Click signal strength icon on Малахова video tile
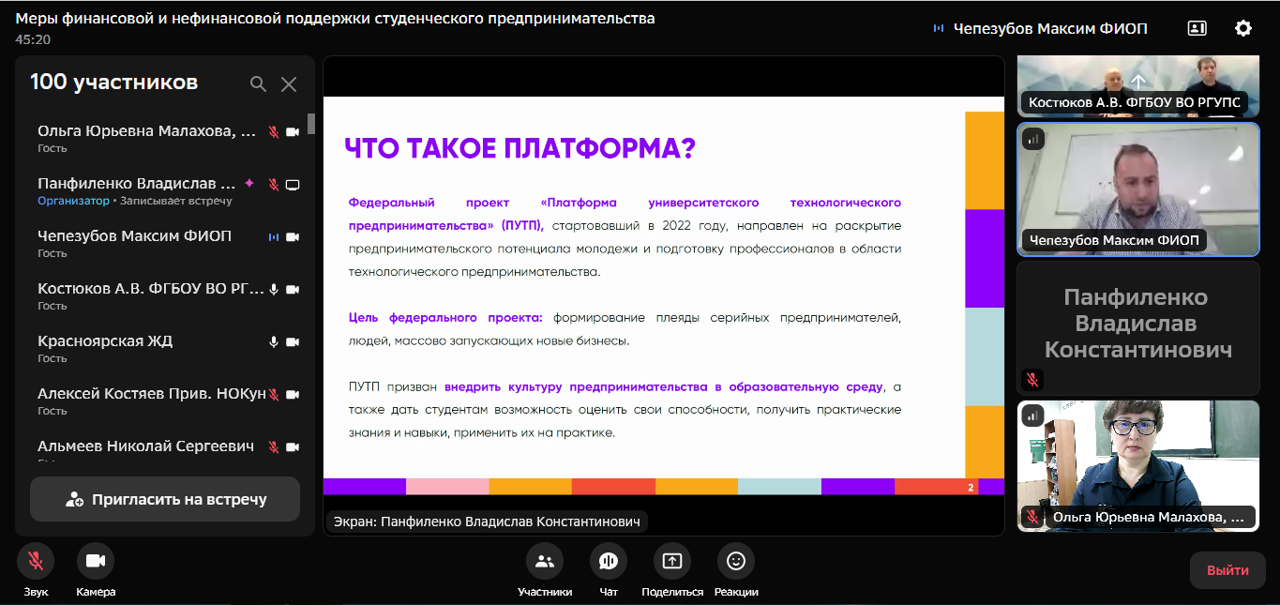This screenshot has height=605, width=1280. tap(1033, 416)
